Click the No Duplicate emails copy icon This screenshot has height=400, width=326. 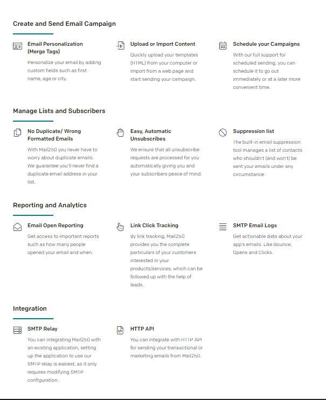click(x=17, y=133)
